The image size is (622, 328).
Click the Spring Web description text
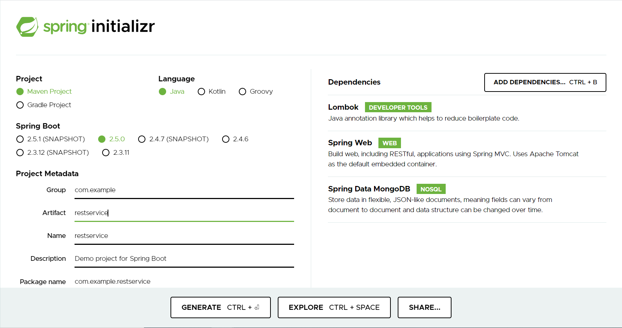point(453,159)
